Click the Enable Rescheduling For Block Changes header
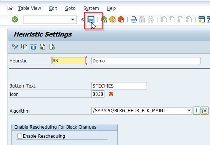 tap(55, 127)
